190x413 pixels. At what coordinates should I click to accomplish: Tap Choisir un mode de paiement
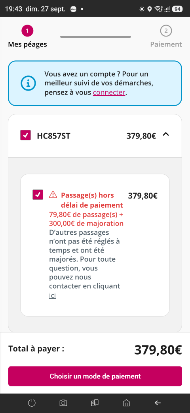[95, 376]
